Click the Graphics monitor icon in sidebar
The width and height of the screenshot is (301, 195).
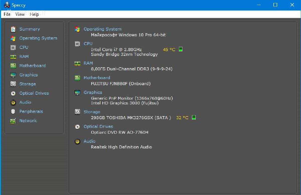click(x=13, y=75)
